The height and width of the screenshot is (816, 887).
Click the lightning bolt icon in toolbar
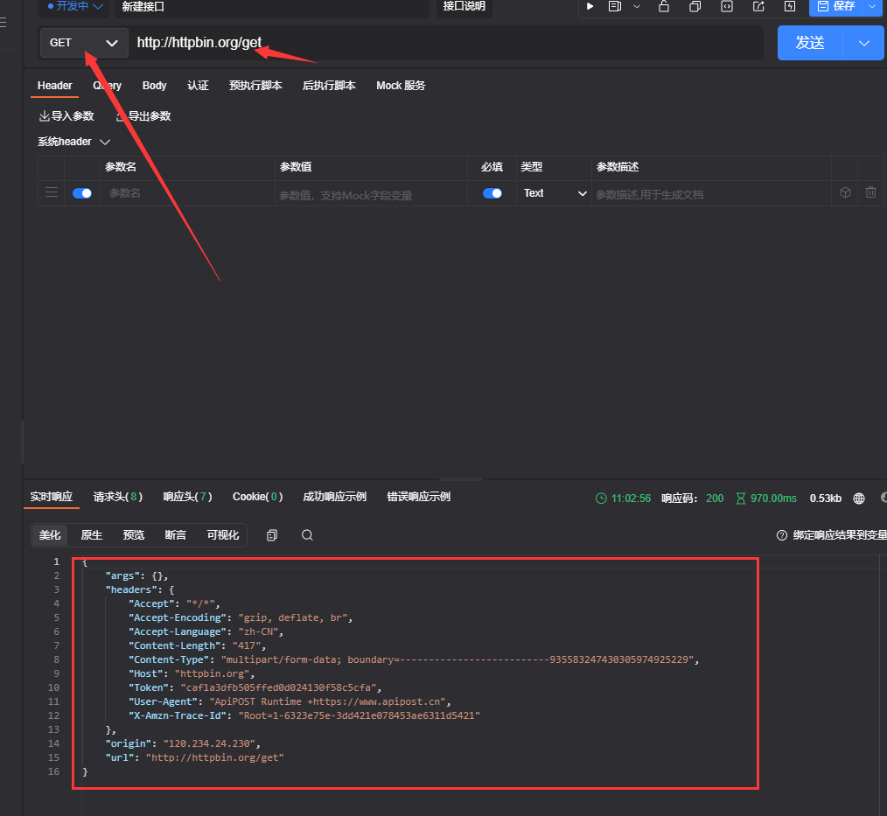pos(790,6)
